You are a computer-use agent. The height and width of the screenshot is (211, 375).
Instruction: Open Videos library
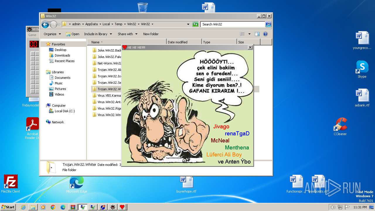[x=59, y=94]
